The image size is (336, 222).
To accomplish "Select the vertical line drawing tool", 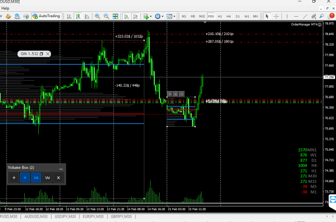I will (x=287, y=16).
